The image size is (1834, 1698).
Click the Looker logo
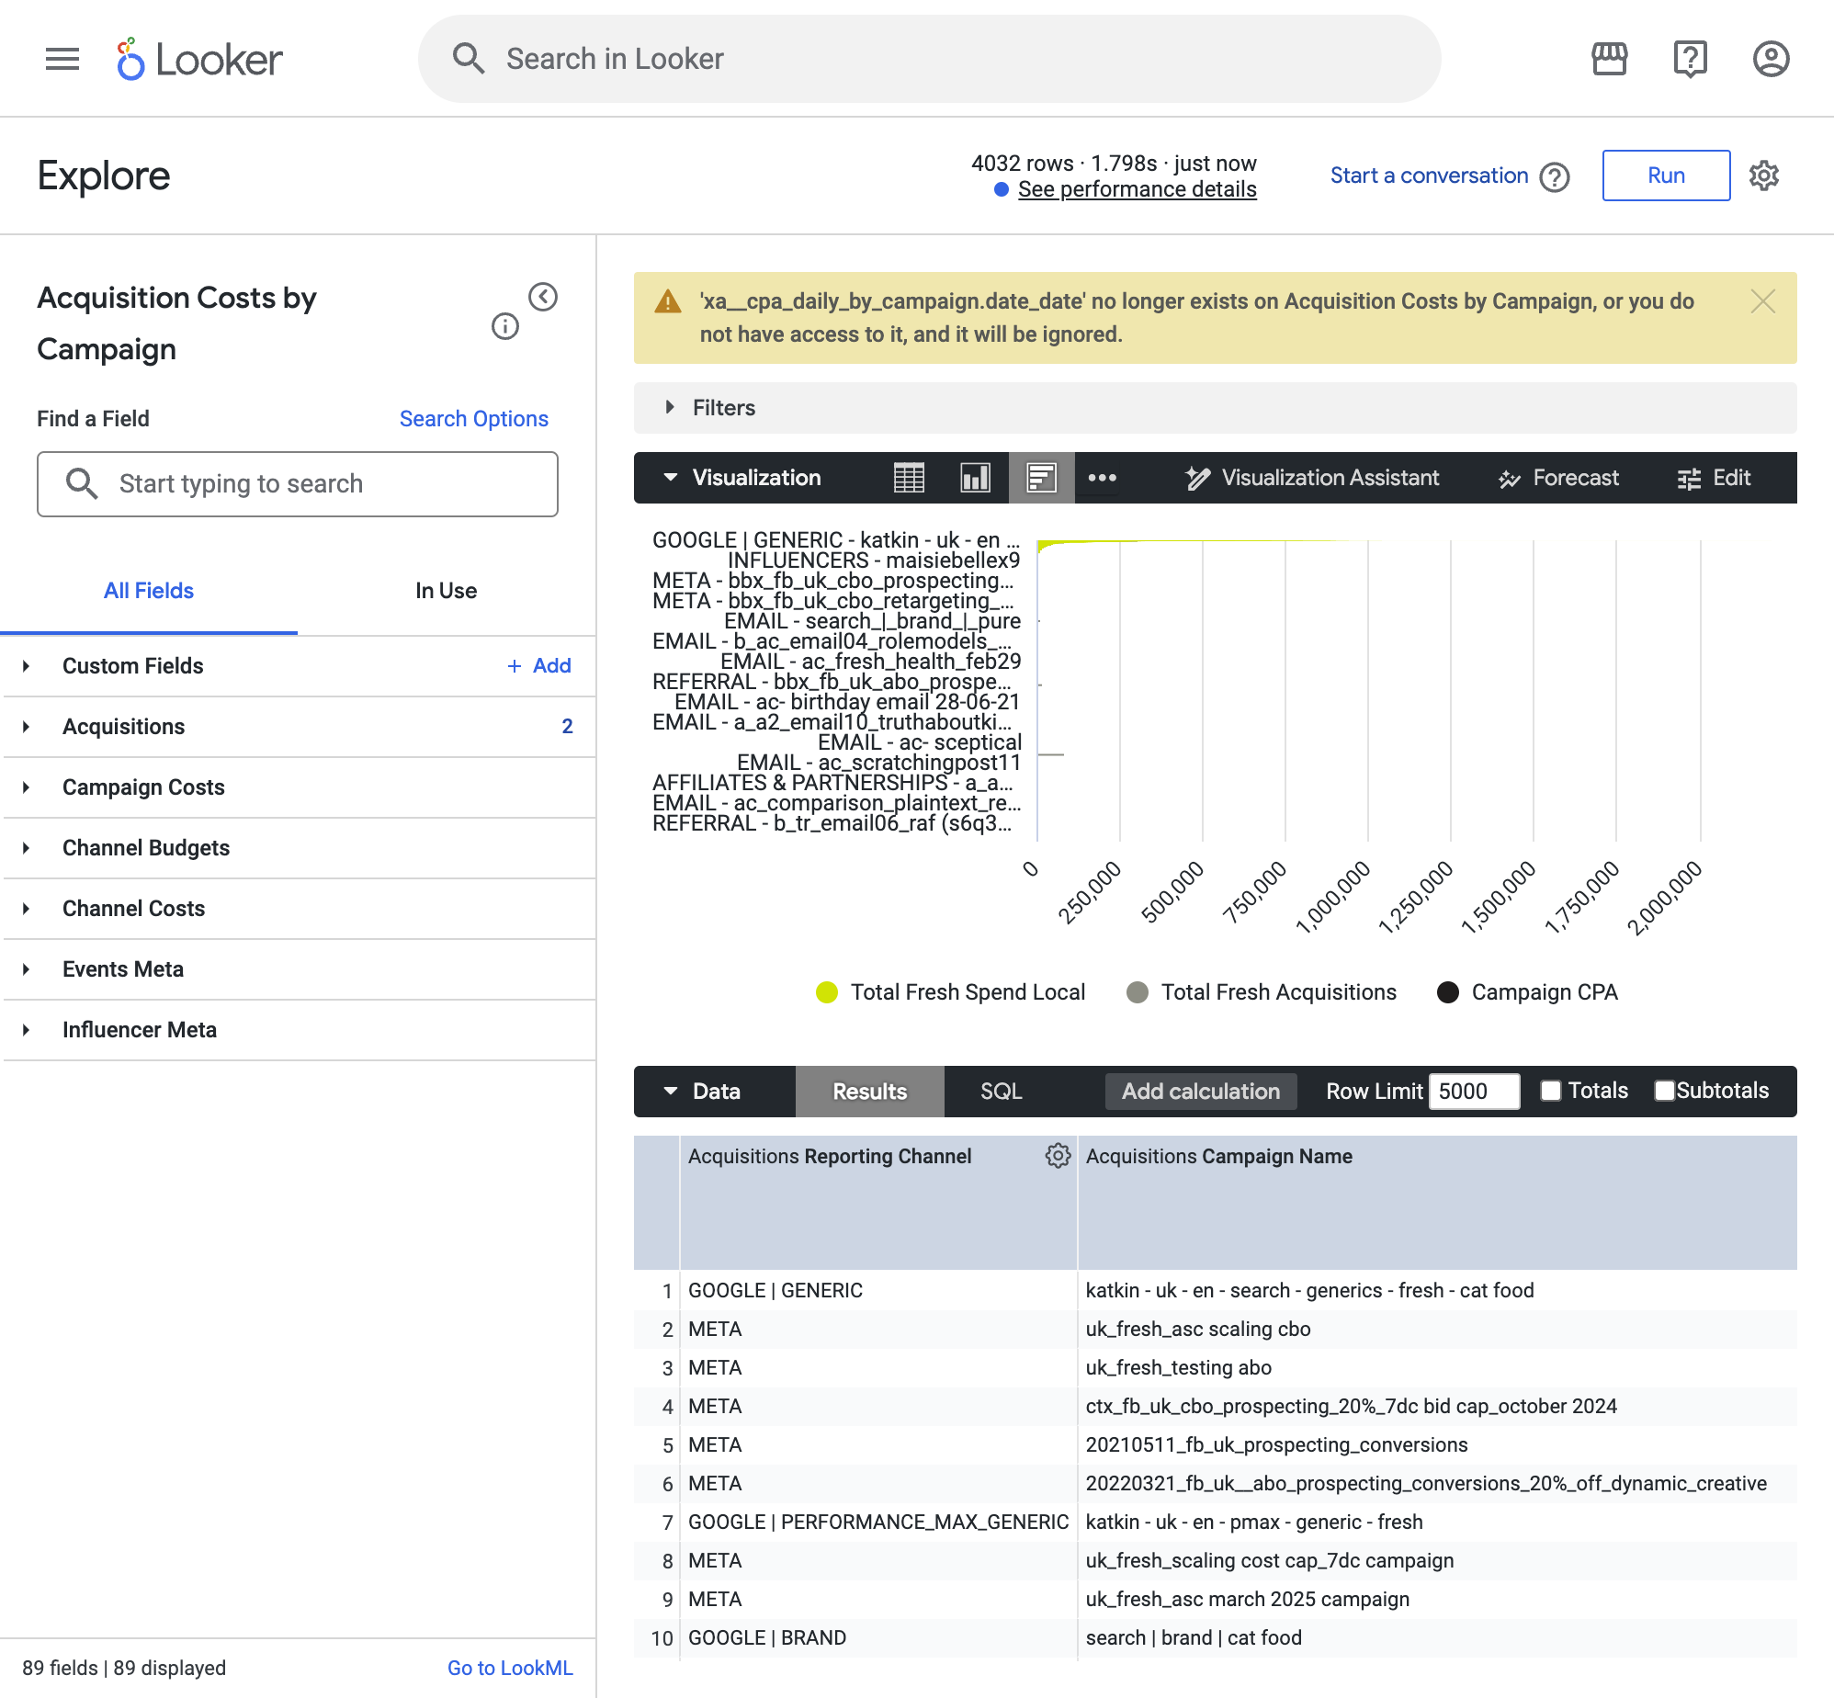(199, 59)
